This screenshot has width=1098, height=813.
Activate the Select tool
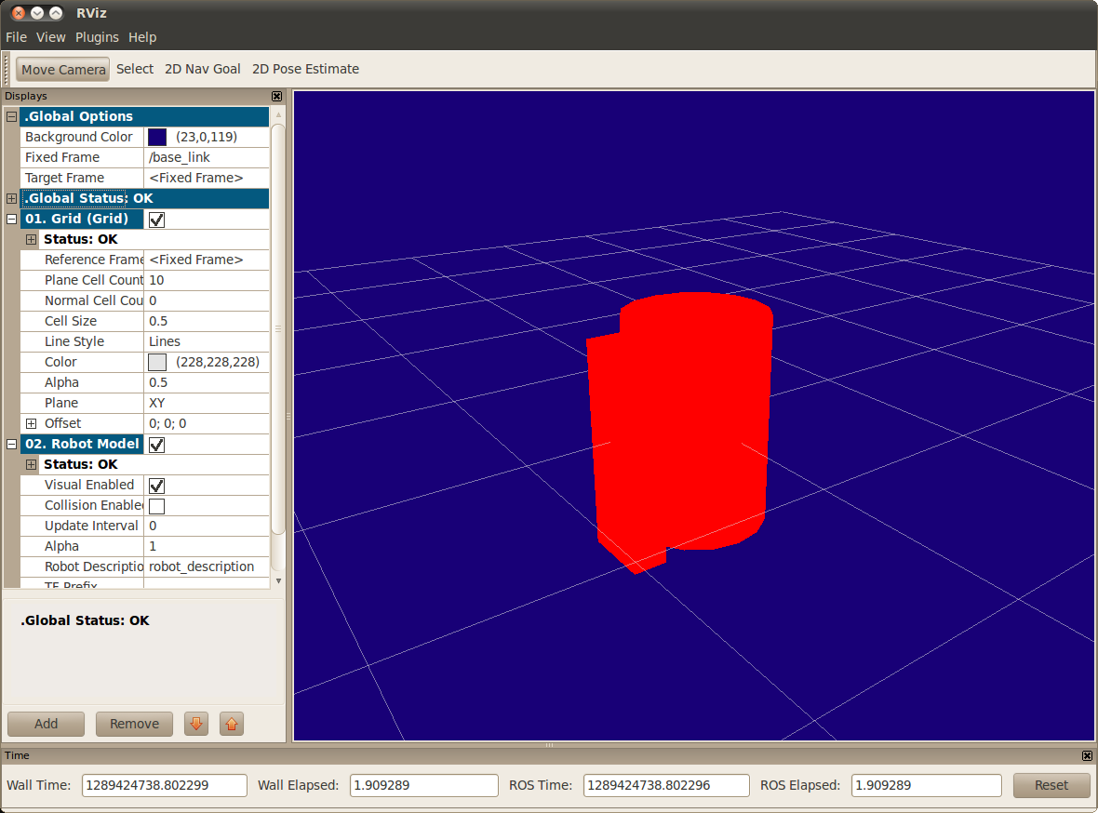(x=134, y=69)
